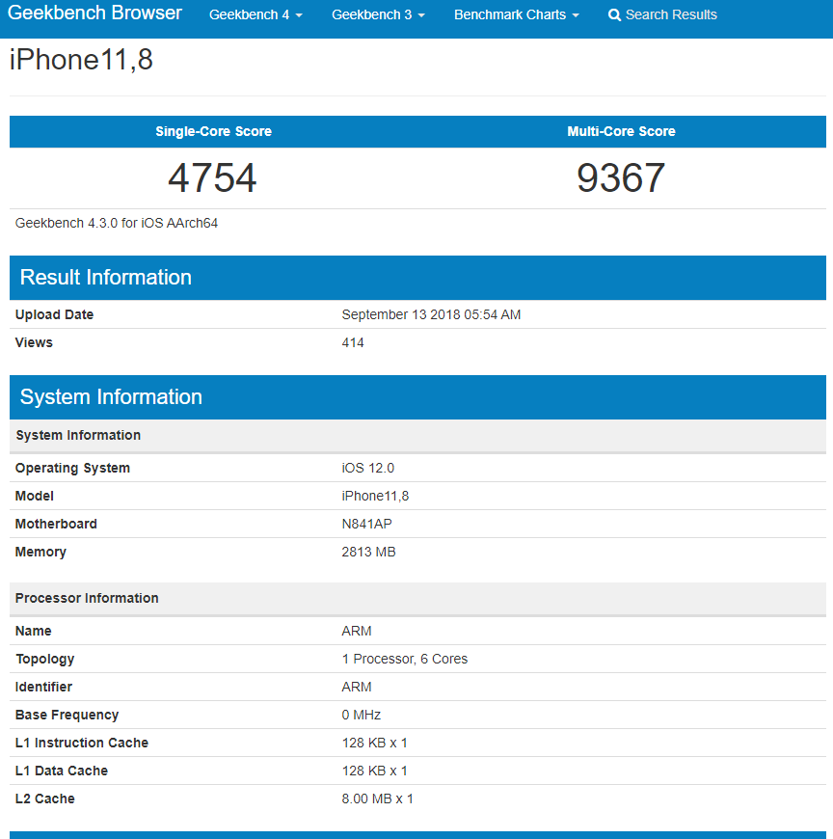Click the blue System Information section header
The height and width of the screenshot is (839, 833).
[x=417, y=397]
